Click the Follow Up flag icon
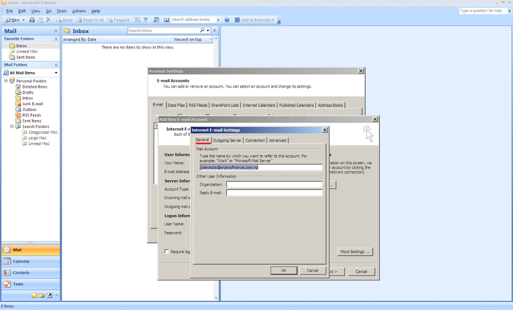The image size is (513, 310). (x=146, y=20)
